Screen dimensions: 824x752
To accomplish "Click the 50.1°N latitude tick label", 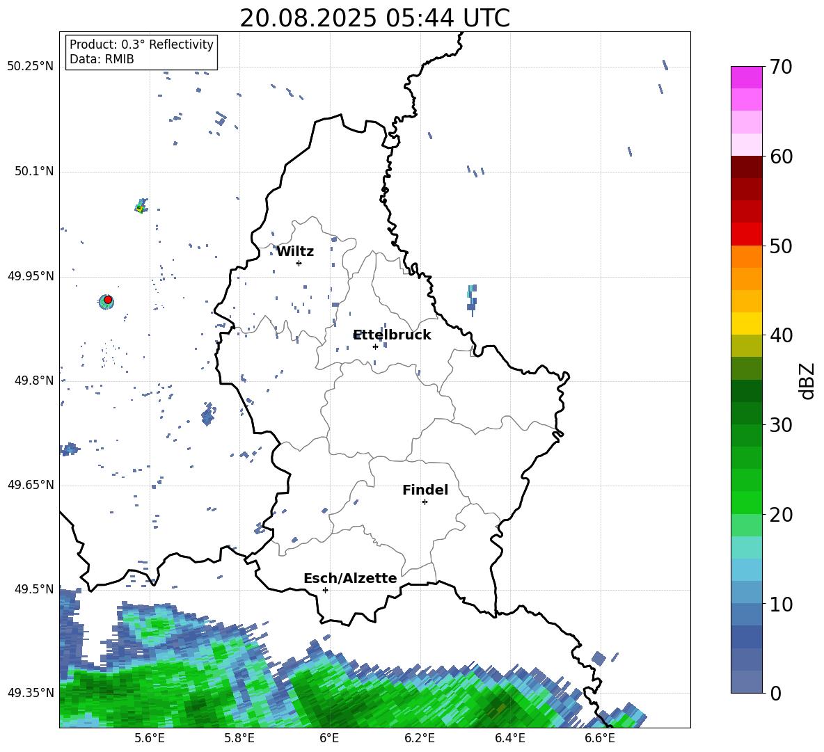I will (34, 172).
